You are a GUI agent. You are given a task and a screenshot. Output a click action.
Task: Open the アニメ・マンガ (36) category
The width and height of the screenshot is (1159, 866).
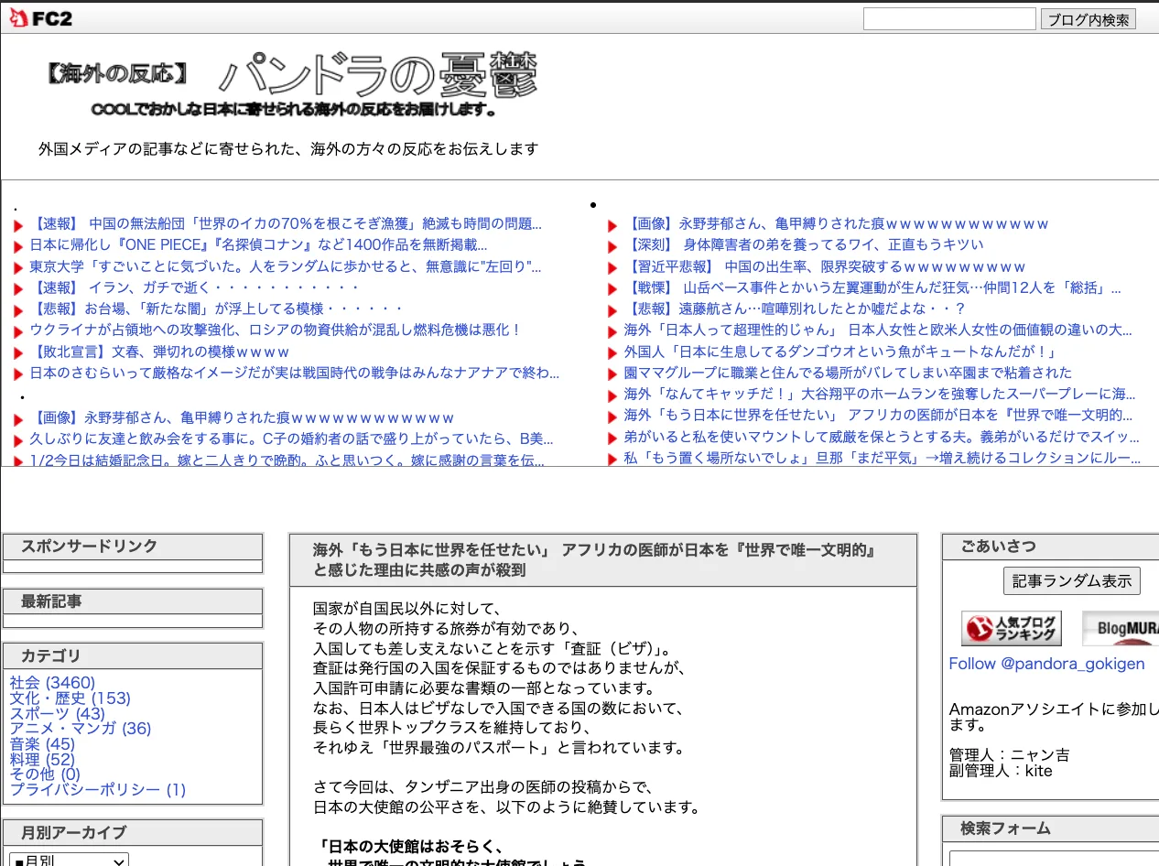pyautogui.click(x=81, y=728)
